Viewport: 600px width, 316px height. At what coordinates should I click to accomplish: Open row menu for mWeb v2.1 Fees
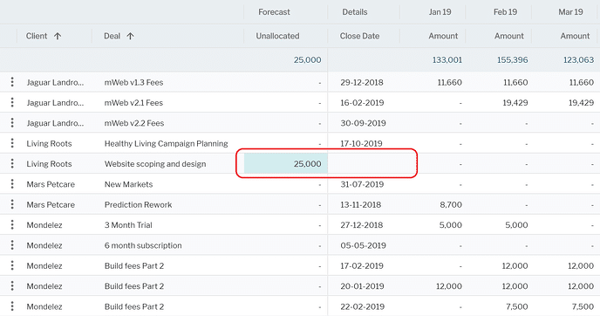pyautogui.click(x=12, y=102)
